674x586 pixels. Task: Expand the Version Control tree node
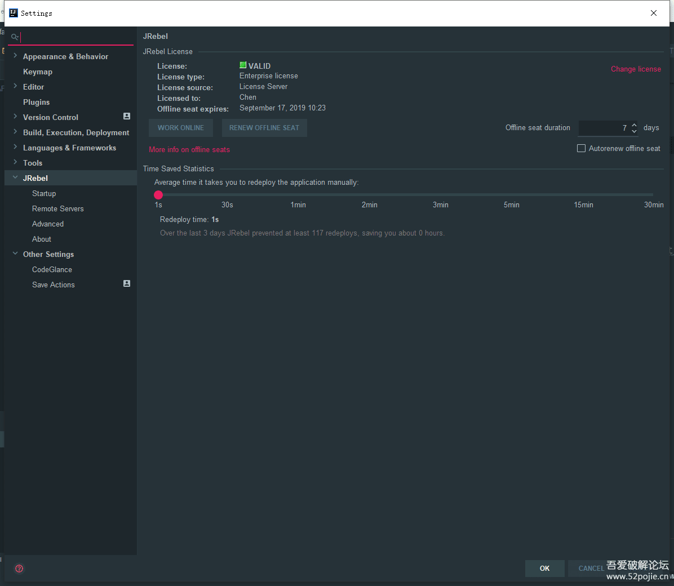tap(15, 117)
